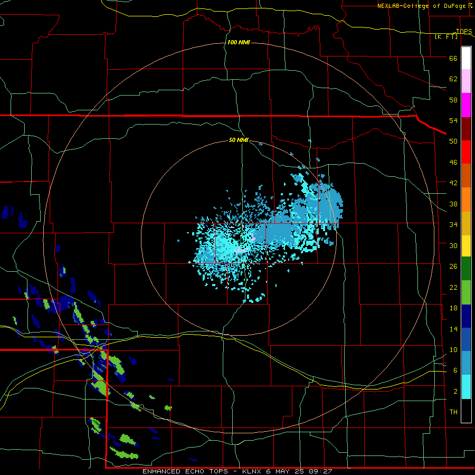Screen dimensions: 475x475
Task: Click the 66 legend value
Action: pyautogui.click(x=453, y=59)
